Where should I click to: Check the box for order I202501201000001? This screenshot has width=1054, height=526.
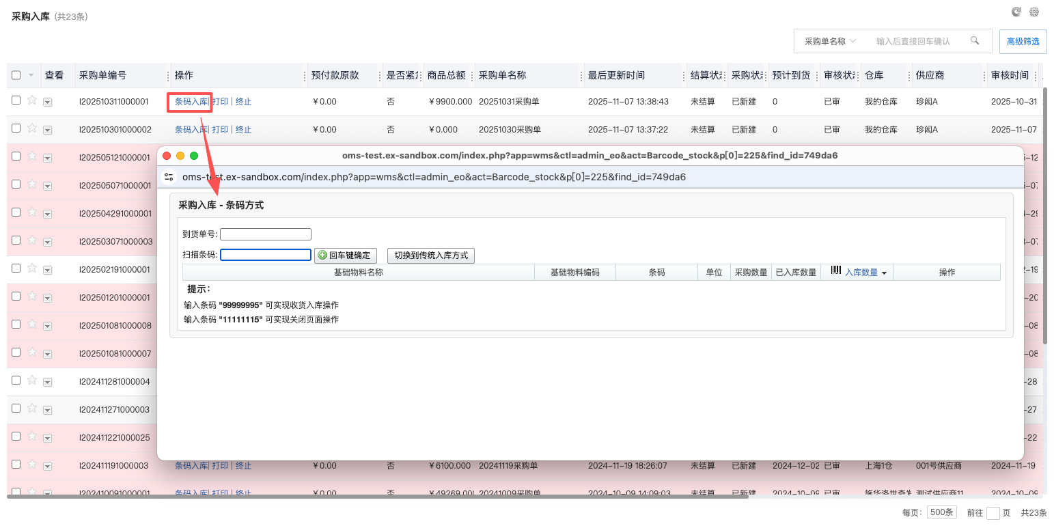click(16, 296)
